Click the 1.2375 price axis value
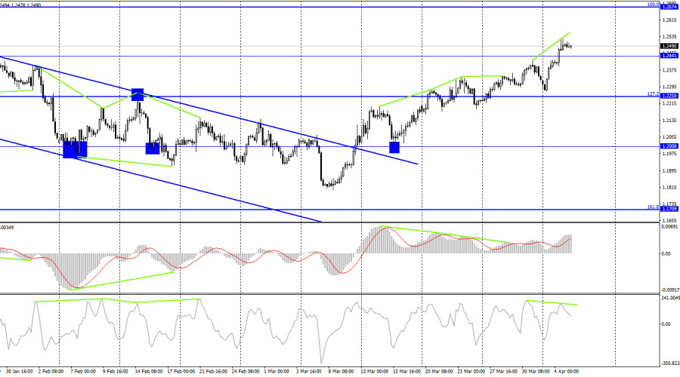The height and width of the screenshot is (377, 680). pyautogui.click(x=670, y=70)
